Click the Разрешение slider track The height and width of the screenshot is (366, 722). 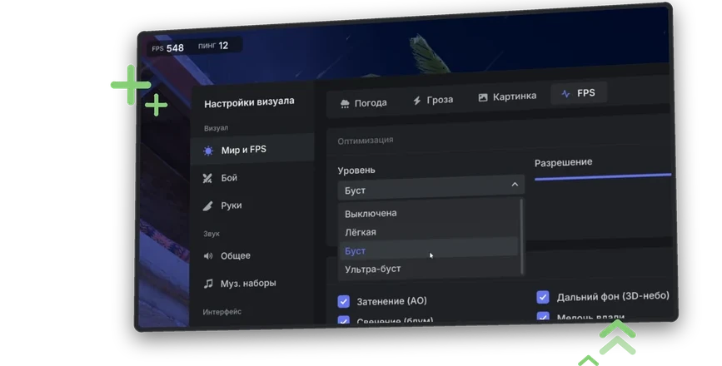coord(603,176)
